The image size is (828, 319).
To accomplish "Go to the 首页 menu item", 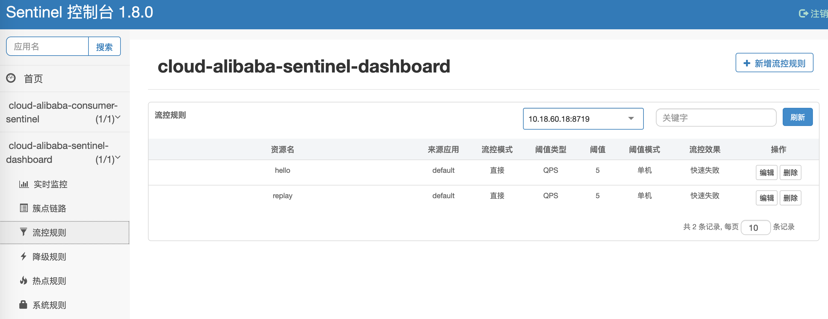I will (33, 79).
